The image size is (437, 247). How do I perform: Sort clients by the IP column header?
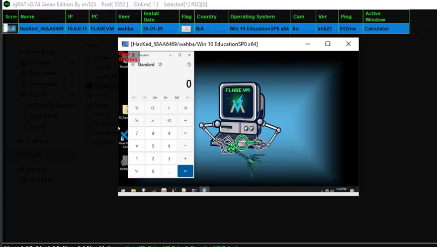[x=77, y=17]
